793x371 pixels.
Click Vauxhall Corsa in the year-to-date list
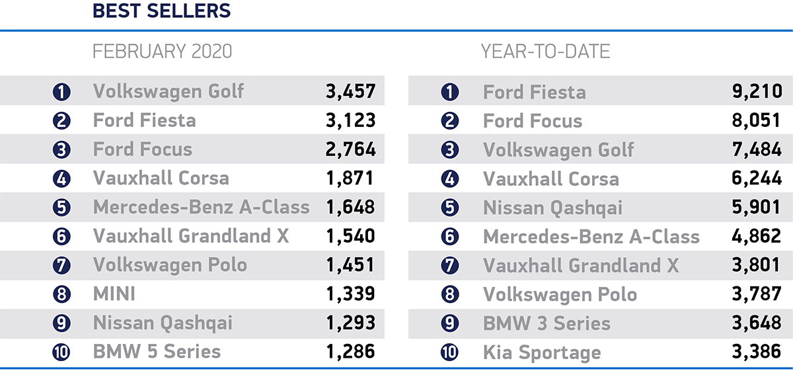click(x=551, y=179)
